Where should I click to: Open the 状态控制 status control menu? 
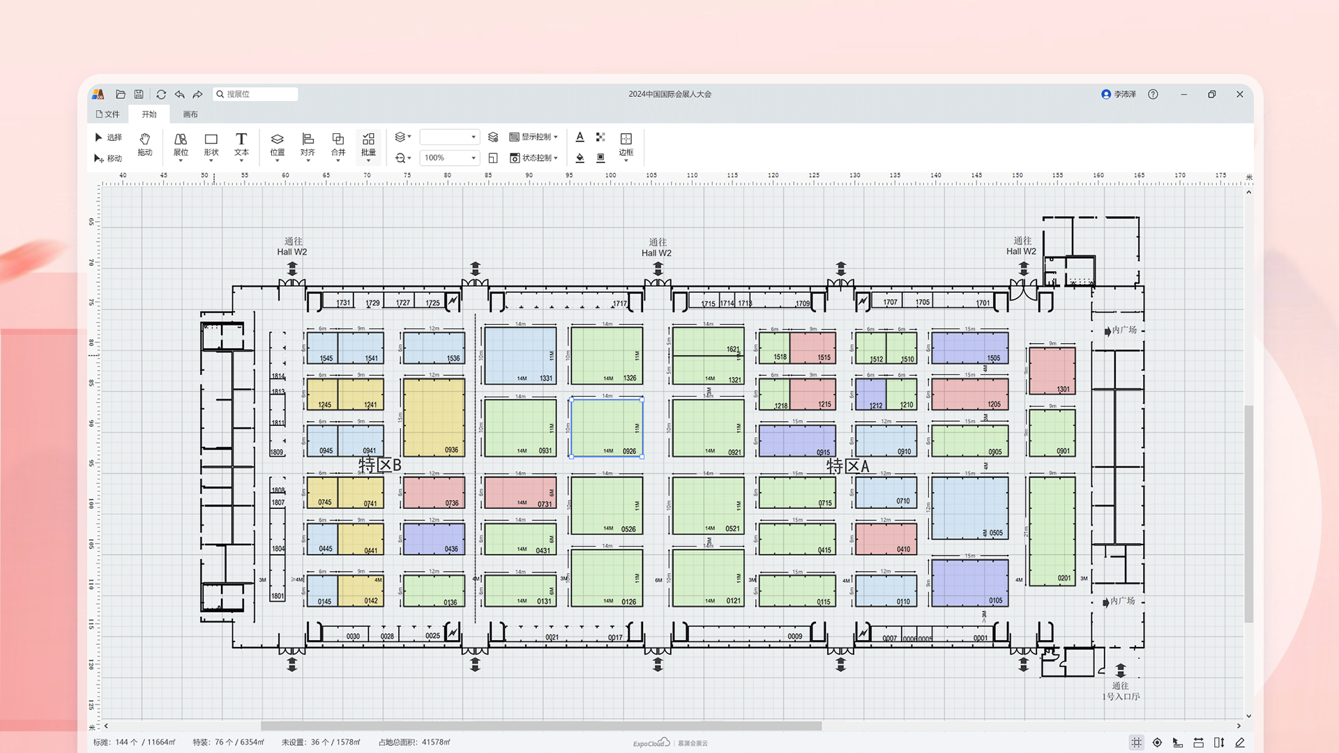[x=534, y=158]
